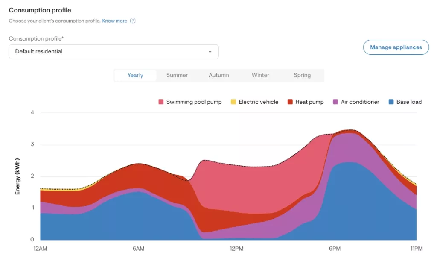Click the Air conditioner legend swatch
The width and height of the screenshot is (437, 264).
click(x=335, y=102)
